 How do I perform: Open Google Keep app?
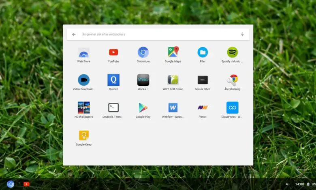click(x=83, y=135)
